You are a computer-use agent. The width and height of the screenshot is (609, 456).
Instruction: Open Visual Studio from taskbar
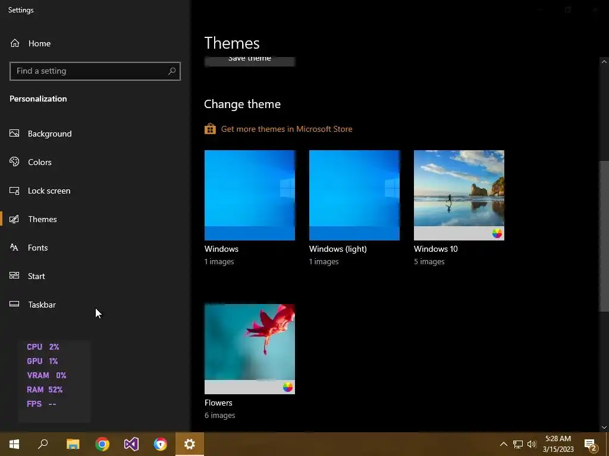pyautogui.click(x=131, y=444)
